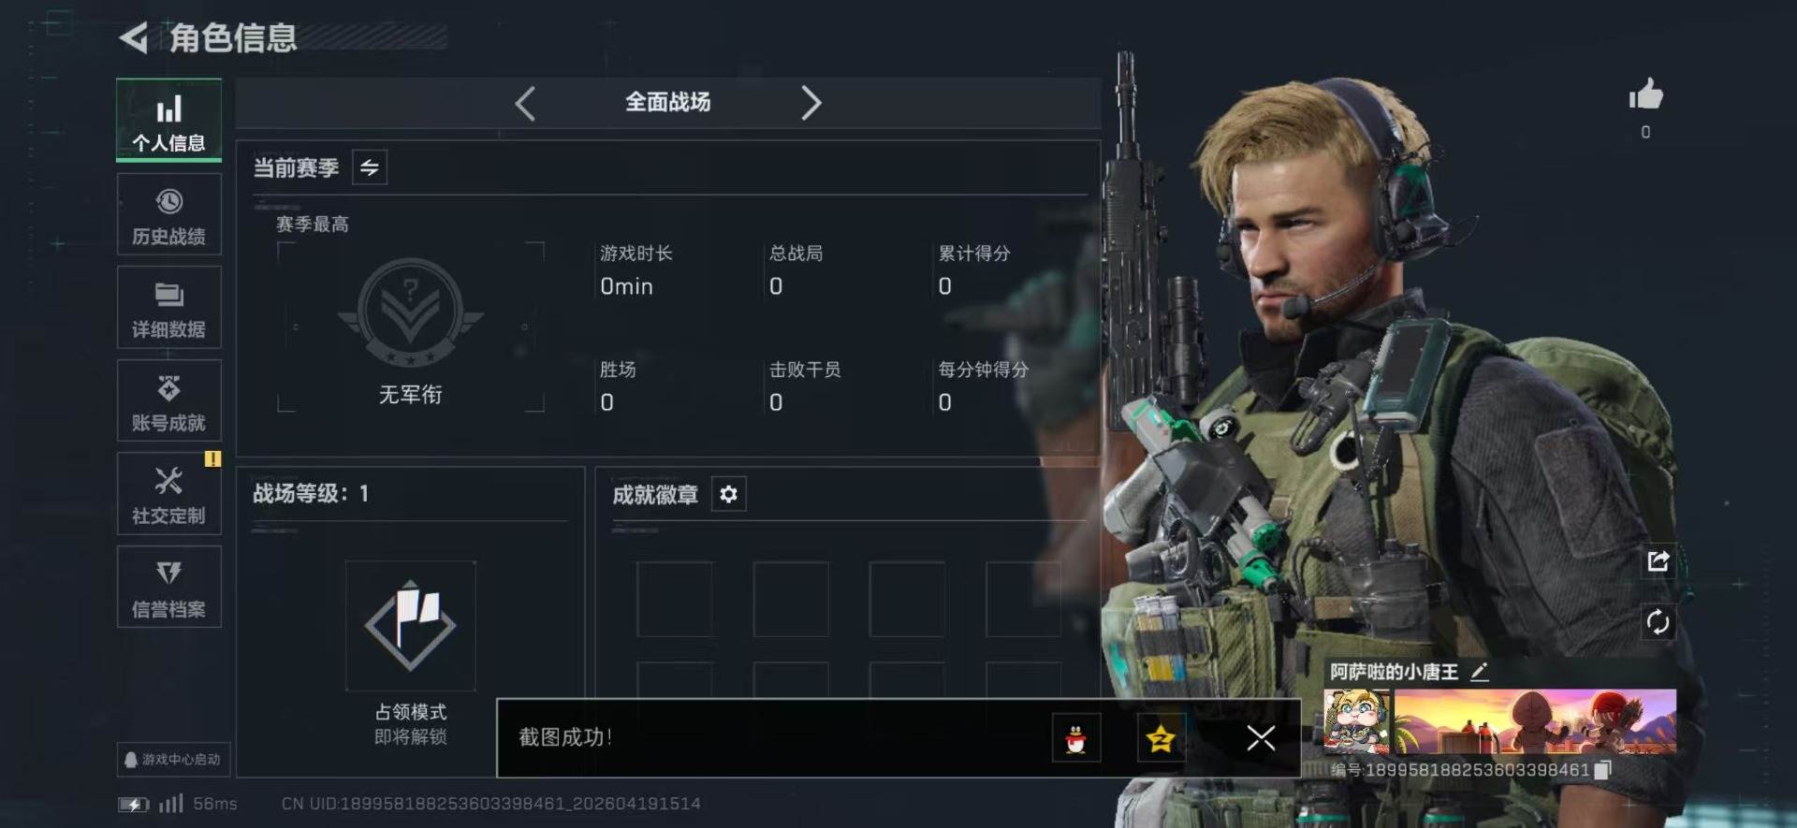Image resolution: width=1797 pixels, height=828 pixels.
Task: Like the profile with thumbs-up icon
Action: point(1645,94)
